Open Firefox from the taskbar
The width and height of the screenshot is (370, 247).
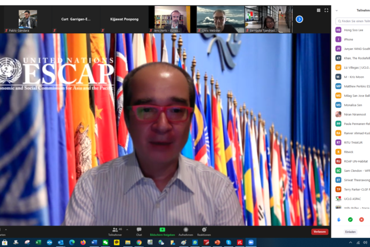[x=83, y=242]
